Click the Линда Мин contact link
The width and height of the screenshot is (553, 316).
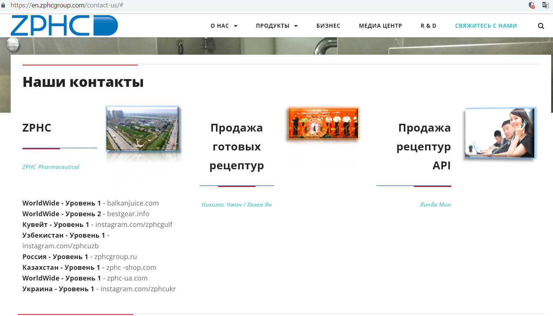click(436, 204)
